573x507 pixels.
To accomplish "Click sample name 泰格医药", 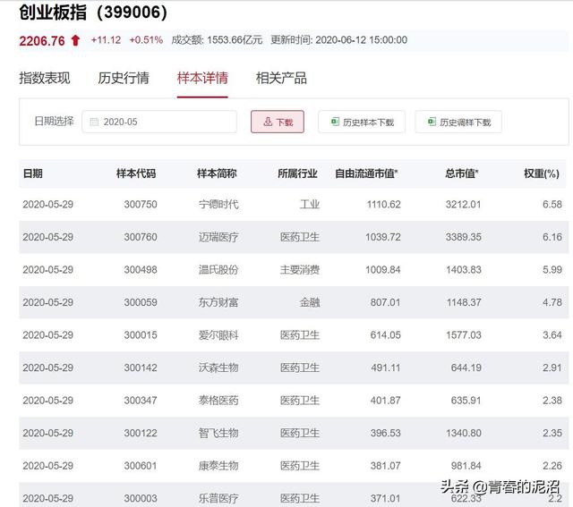I will tap(218, 401).
